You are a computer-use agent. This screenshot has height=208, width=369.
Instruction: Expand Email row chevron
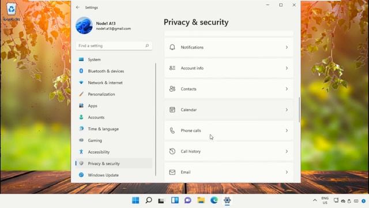pyautogui.click(x=287, y=172)
